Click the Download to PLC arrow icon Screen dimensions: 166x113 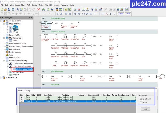point(84,9)
